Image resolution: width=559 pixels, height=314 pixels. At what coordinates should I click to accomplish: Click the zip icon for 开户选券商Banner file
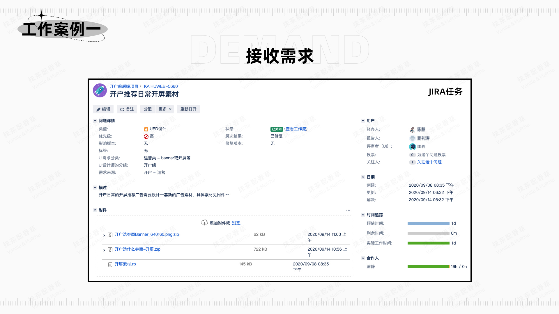[x=110, y=235]
